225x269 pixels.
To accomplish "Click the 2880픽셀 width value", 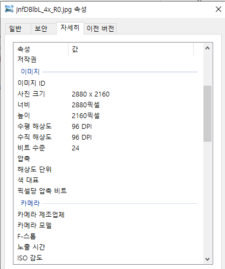I will pos(86,105).
